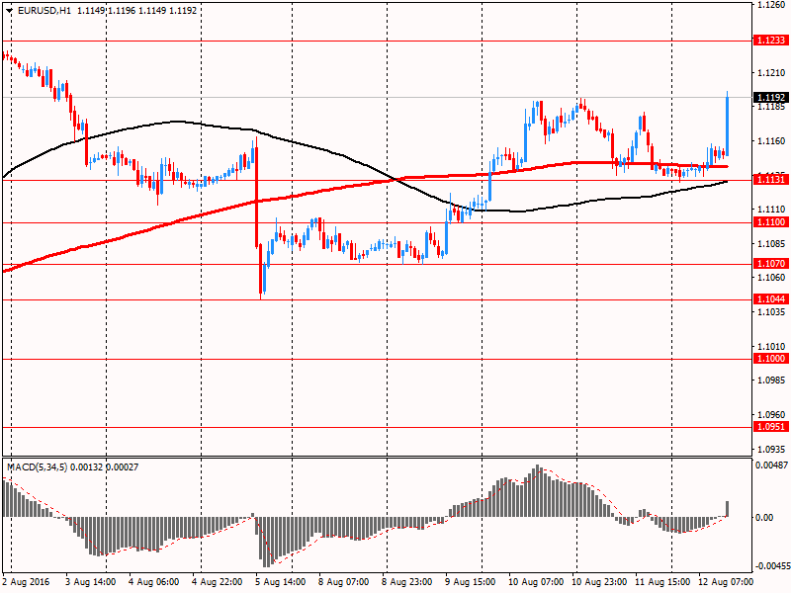Select the MACD(5,34,5) indicator label
The image size is (791, 593).
[37, 467]
